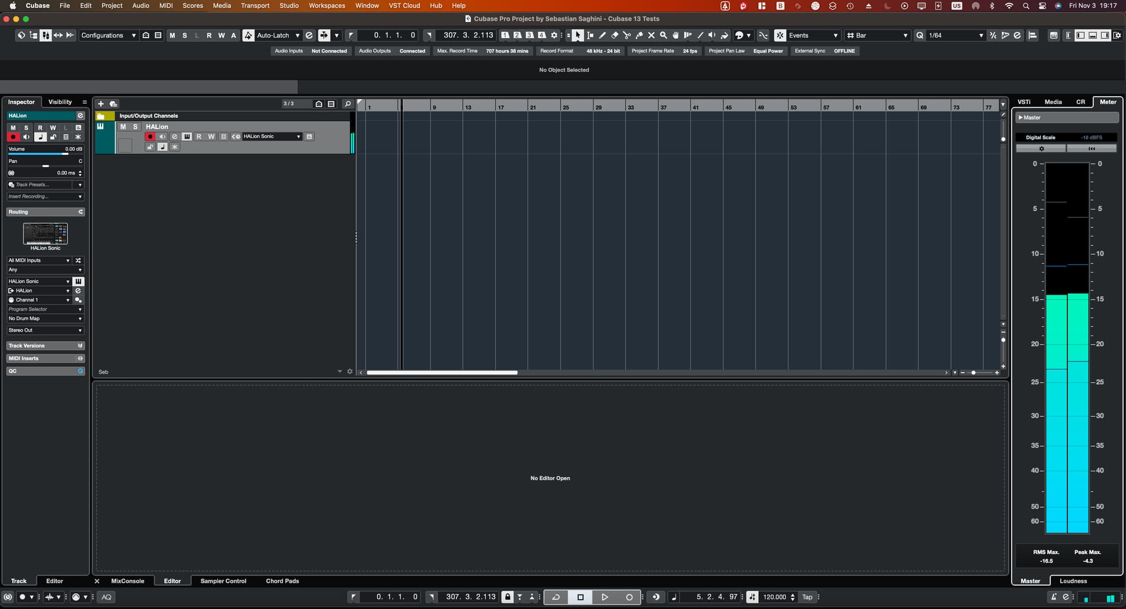Switch to the MixConsole tab

click(x=127, y=581)
